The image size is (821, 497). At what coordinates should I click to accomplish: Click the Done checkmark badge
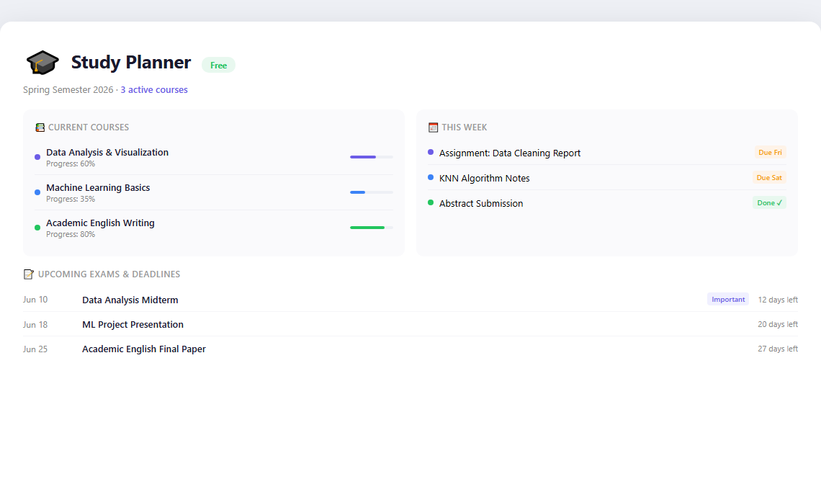[x=769, y=202]
